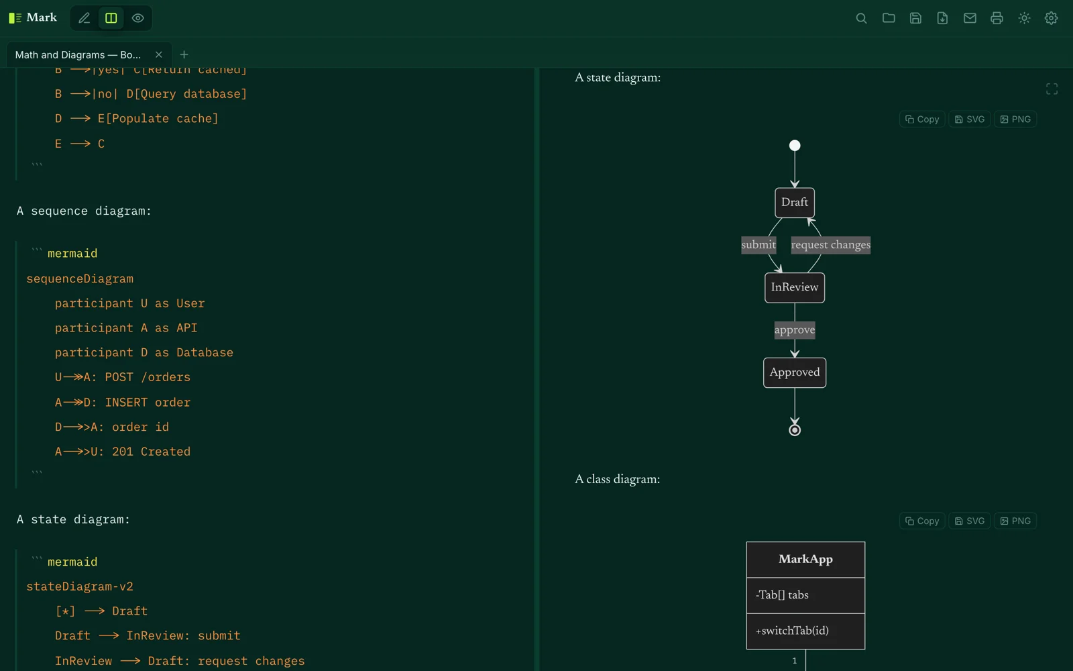
Task: Save the document with the floppy disk icon
Action: [x=915, y=18]
